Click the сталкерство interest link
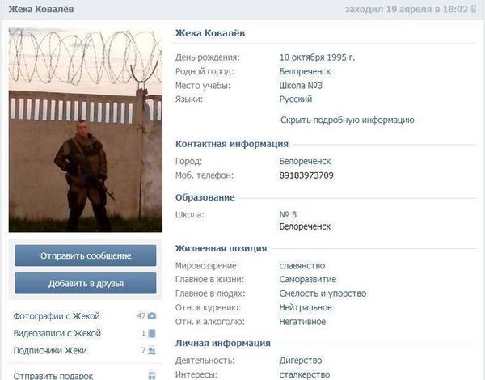 point(305,374)
